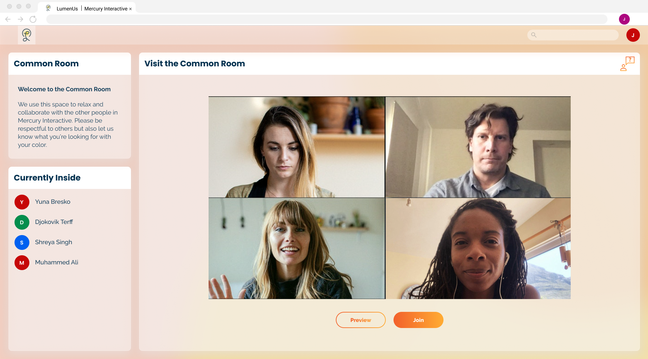The height and width of the screenshot is (359, 648).
Task: Go forward using the browser forward arrow
Action: pos(21,19)
